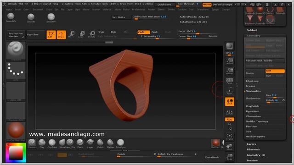Pick the TrimDynamic brush in bottom shelf

pyautogui.click(x=120, y=143)
